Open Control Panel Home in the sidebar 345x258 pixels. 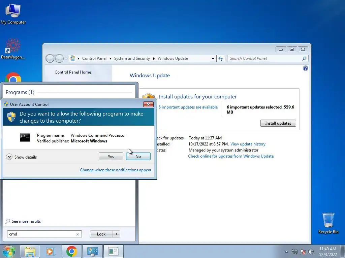pyautogui.click(x=73, y=72)
